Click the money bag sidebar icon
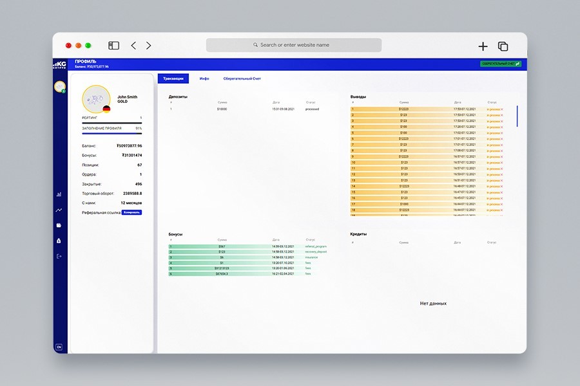Image resolution: width=580 pixels, height=386 pixels. [x=59, y=241]
